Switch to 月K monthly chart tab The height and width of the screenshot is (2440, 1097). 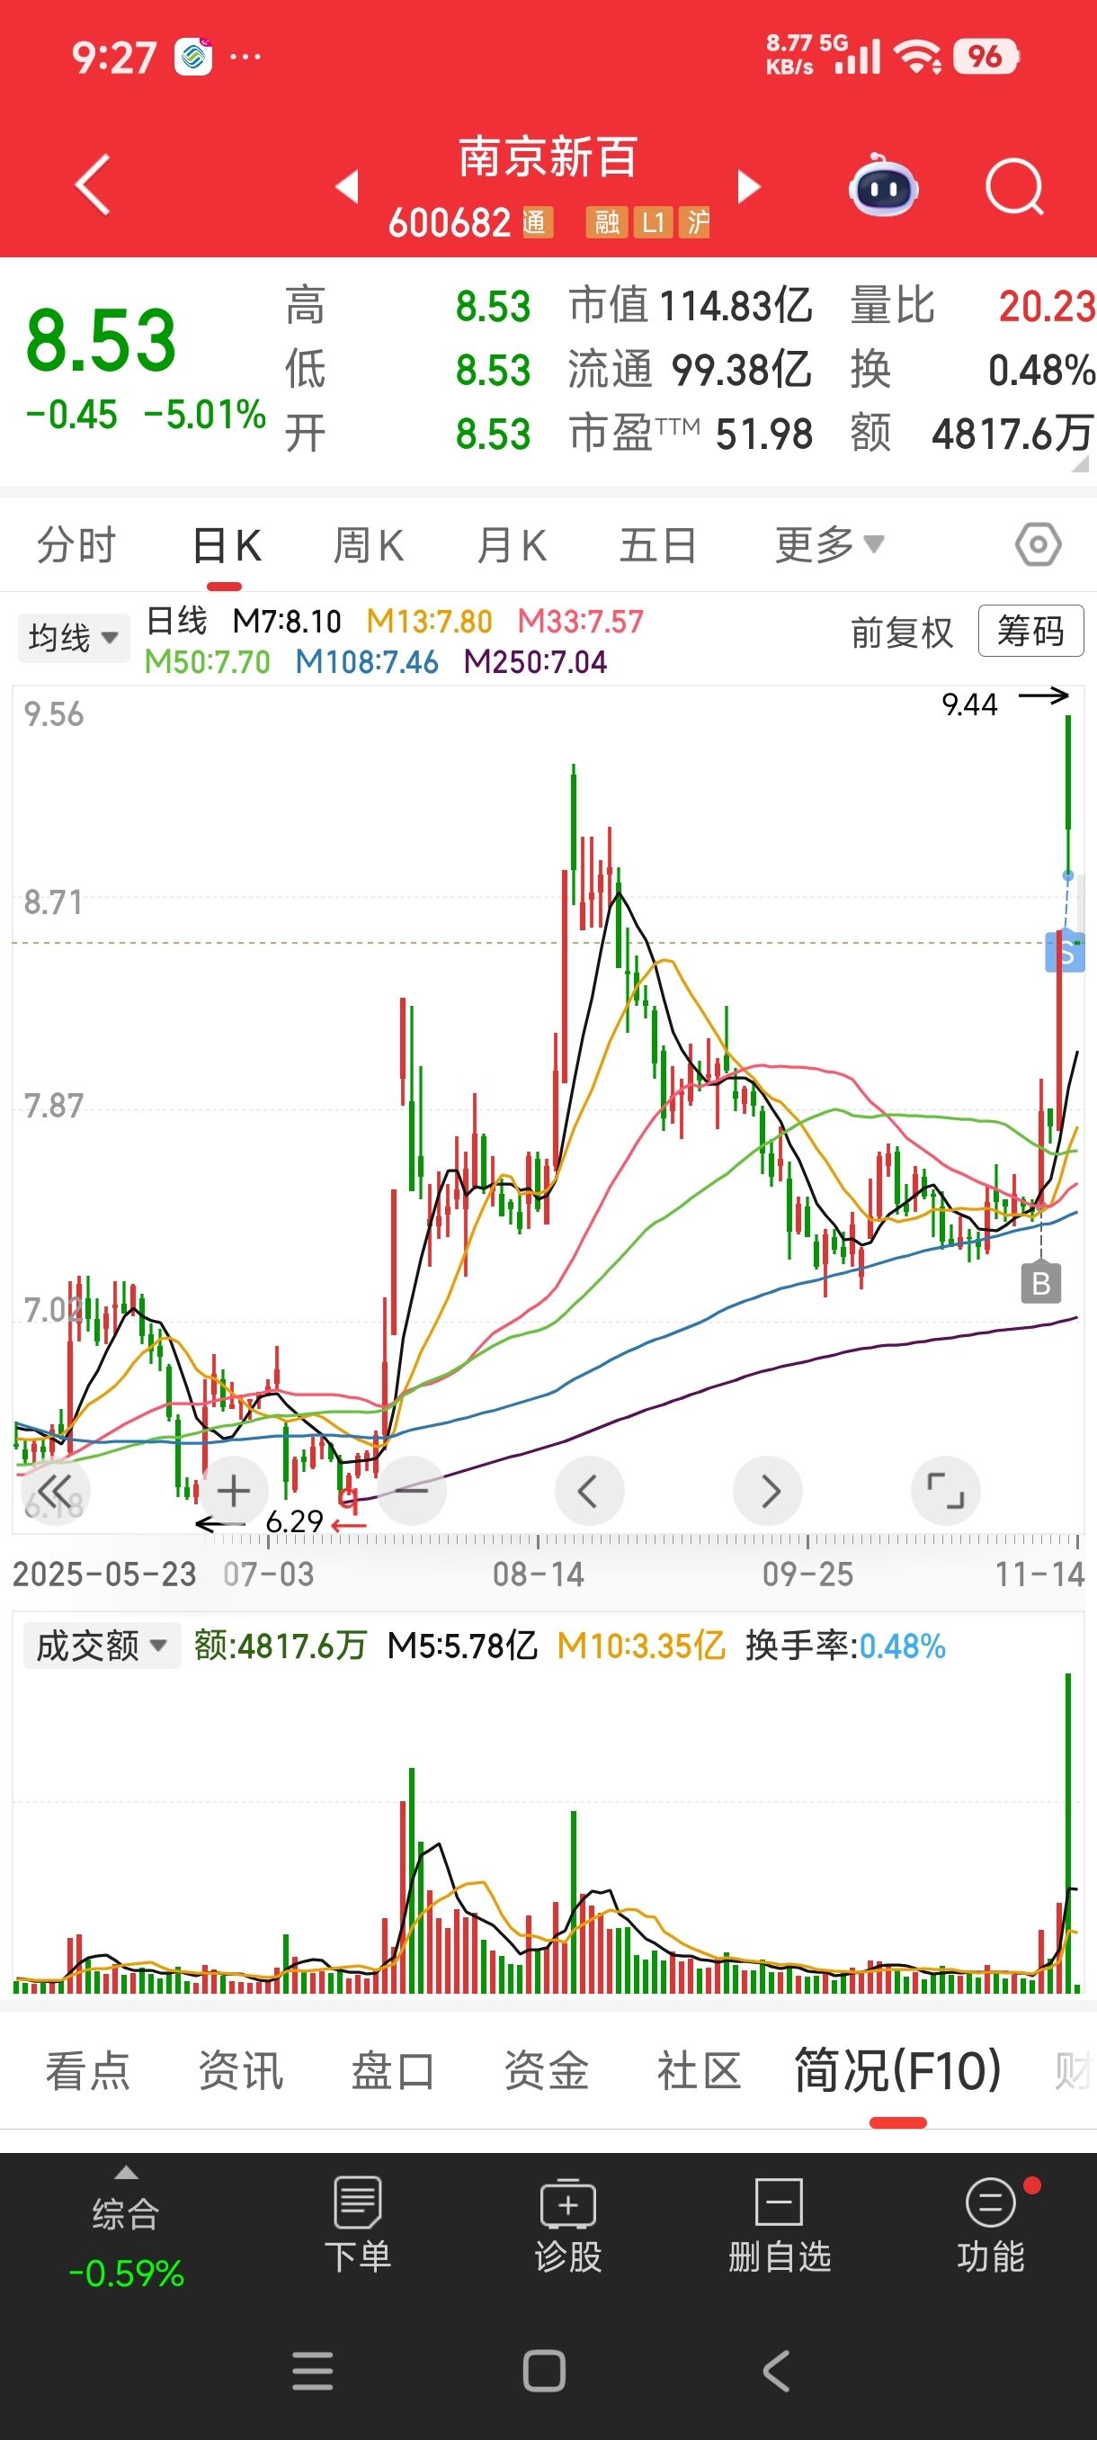coord(511,545)
